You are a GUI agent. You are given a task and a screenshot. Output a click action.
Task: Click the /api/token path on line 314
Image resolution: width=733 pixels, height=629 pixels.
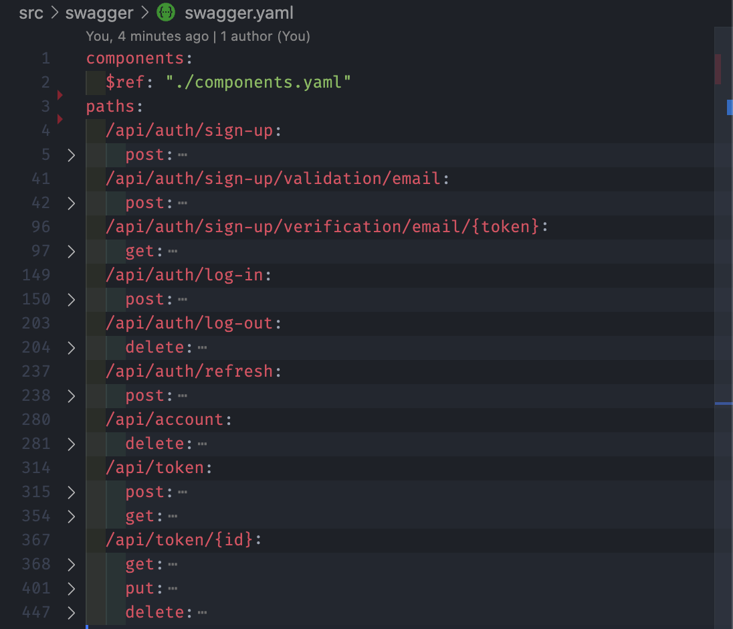click(x=154, y=468)
